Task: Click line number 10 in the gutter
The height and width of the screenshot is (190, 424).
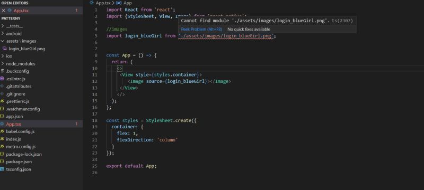Action: click(x=95, y=69)
